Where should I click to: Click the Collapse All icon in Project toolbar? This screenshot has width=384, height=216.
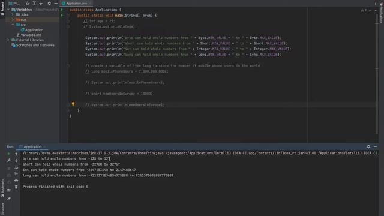coord(41,4)
